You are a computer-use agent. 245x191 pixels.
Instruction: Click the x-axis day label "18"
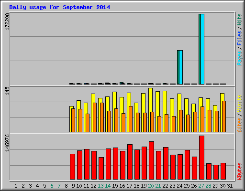(136, 186)
